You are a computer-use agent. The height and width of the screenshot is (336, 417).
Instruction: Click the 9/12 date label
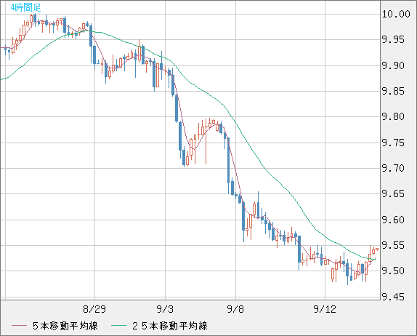pyautogui.click(x=325, y=309)
